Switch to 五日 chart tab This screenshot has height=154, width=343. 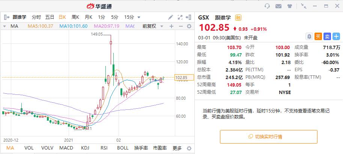pyautogui.click(x=50, y=17)
